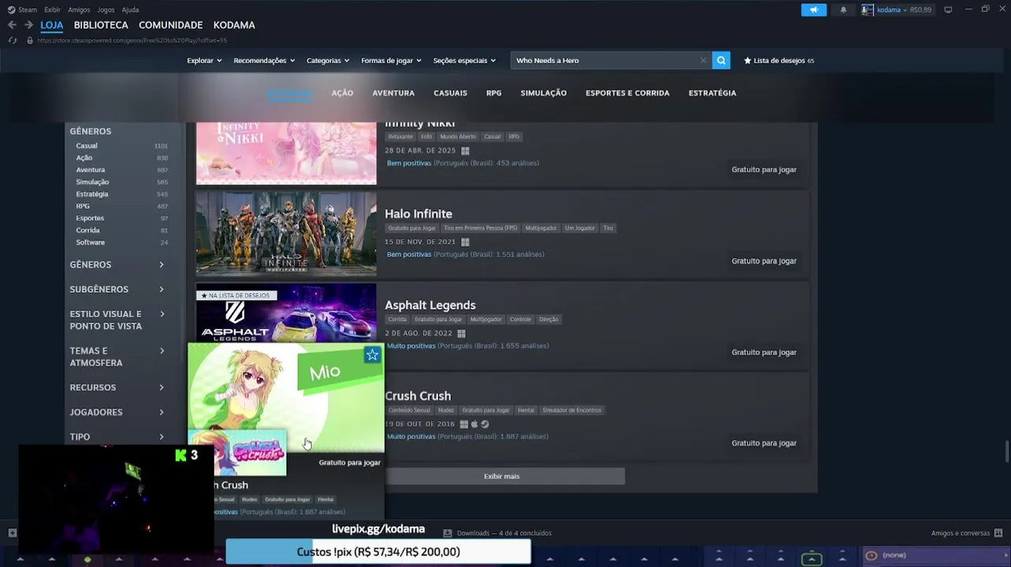1011x567 pixels.
Task: Open the Formas de jogar dropdown
Action: pos(391,61)
